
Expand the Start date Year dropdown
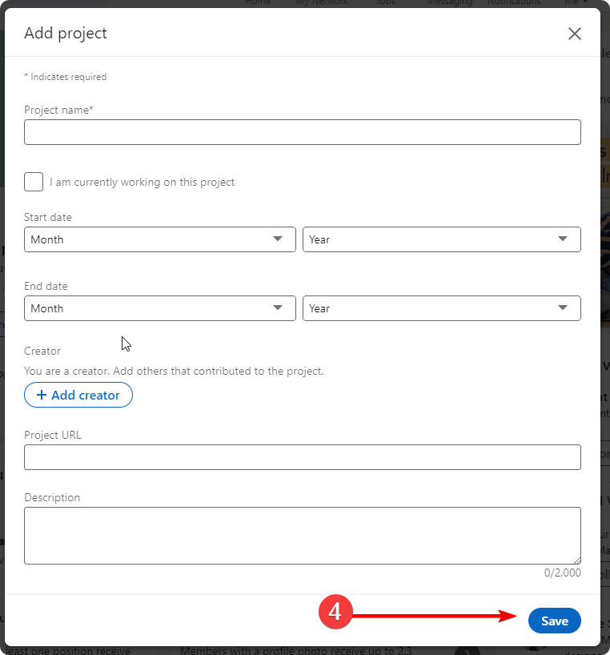click(441, 239)
